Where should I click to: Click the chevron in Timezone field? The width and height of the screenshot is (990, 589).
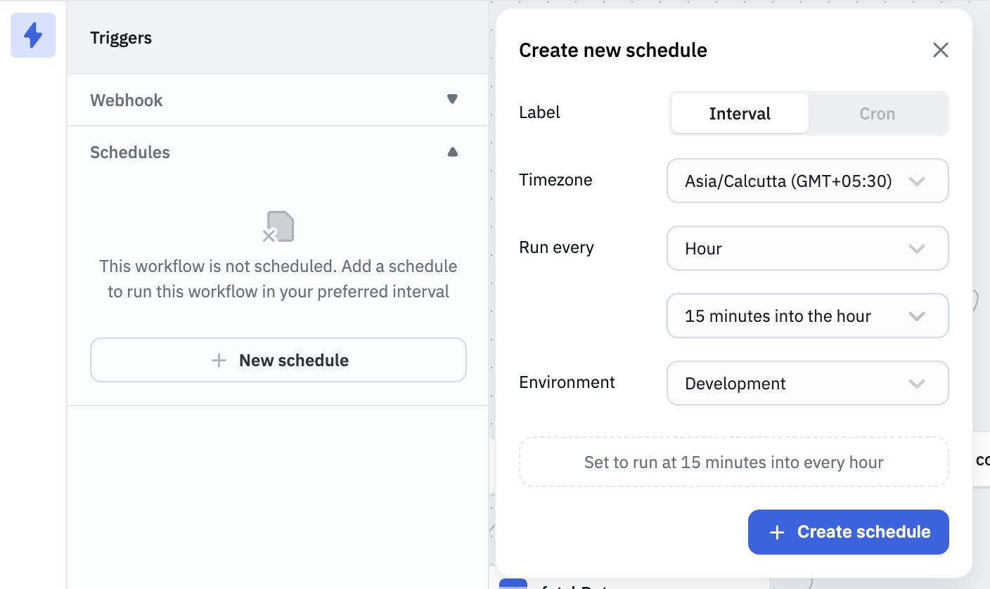tap(916, 181)
